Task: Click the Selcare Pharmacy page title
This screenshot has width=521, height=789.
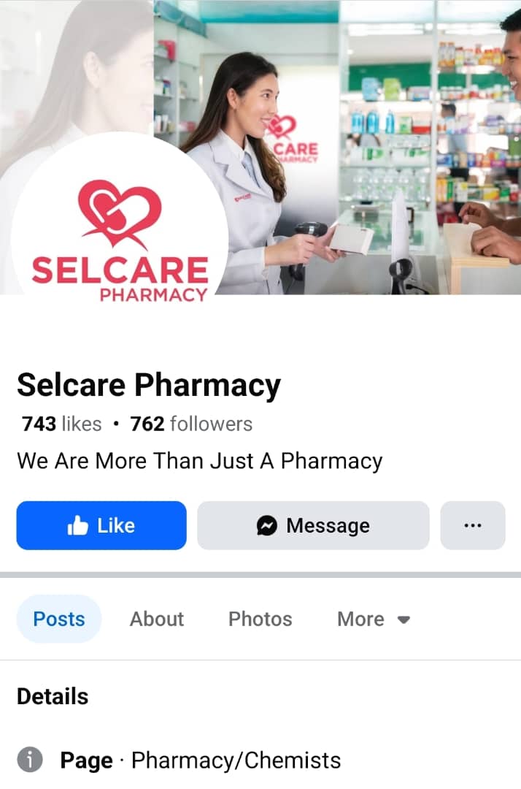Action: pos(149,386)
